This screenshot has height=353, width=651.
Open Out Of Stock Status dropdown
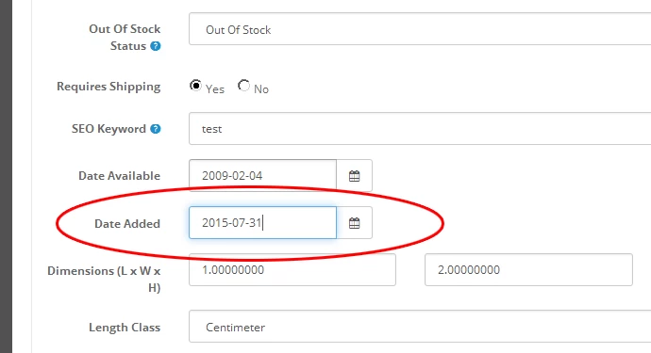tap(420, 29)
